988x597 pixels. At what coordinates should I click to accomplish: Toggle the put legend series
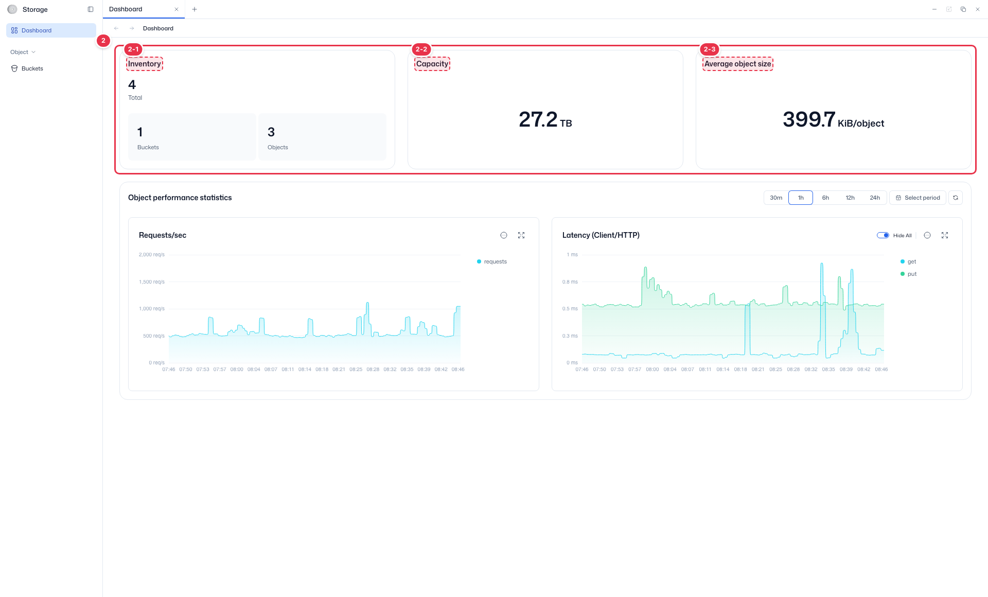coord(909,274)
